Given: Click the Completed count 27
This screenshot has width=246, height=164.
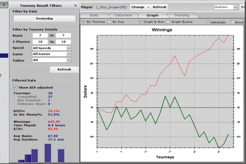Looking at the screenshot, I should click(50, 97).
